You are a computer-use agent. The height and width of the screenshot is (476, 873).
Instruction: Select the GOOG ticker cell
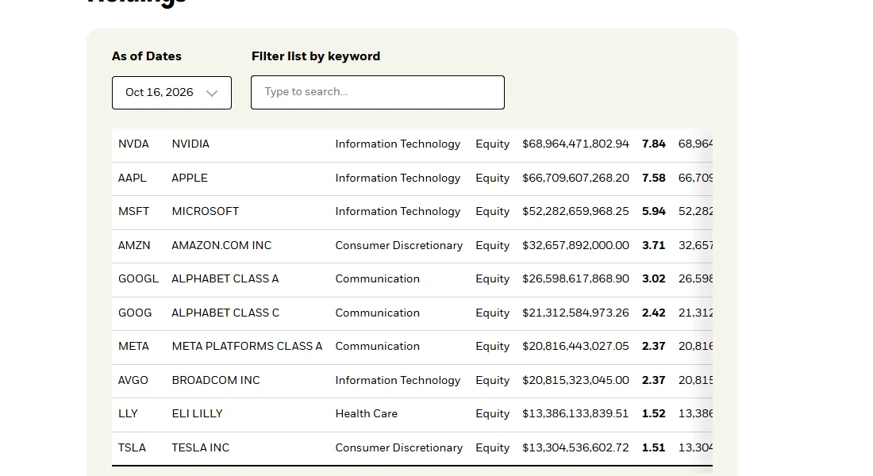(135, 313)
